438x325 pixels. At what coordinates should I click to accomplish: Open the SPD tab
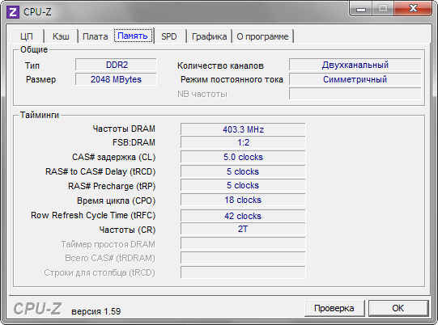click(x=169, y=36)
